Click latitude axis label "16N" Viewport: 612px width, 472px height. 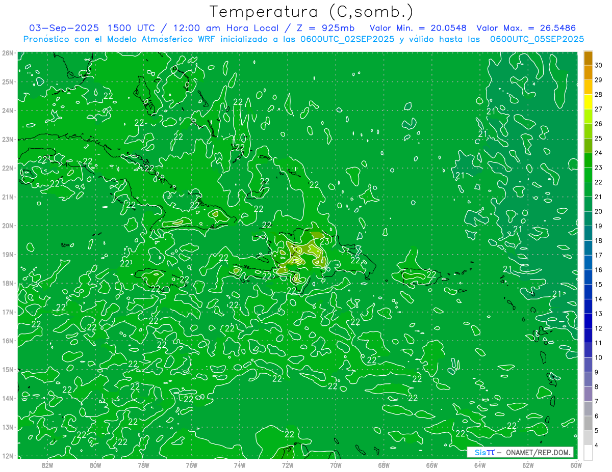pos(7,341)
